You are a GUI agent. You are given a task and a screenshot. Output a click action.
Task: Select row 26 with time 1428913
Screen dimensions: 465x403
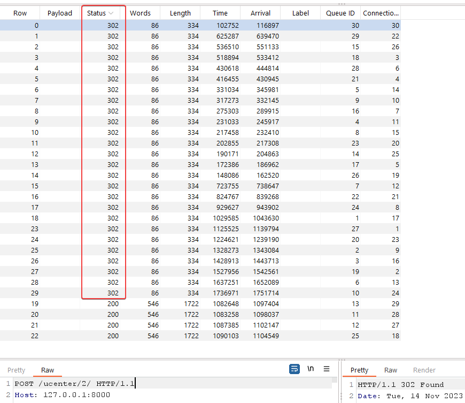200,261
